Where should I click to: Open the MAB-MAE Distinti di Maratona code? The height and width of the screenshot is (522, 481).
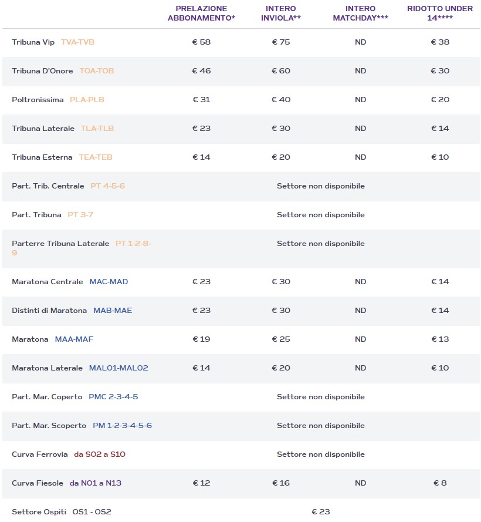tap(113, 311)
